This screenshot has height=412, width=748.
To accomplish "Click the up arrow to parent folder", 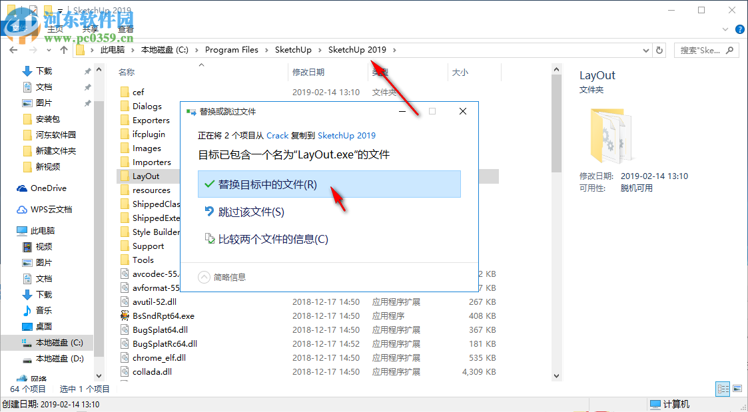I will 63,49.
